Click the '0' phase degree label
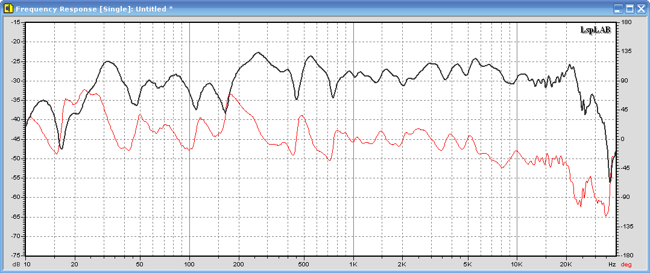This screenshot has height=273, width=650. pyautogui.click(x=623, y=139)
